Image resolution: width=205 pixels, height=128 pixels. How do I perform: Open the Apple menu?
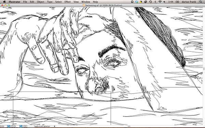(x=4, y=2)
